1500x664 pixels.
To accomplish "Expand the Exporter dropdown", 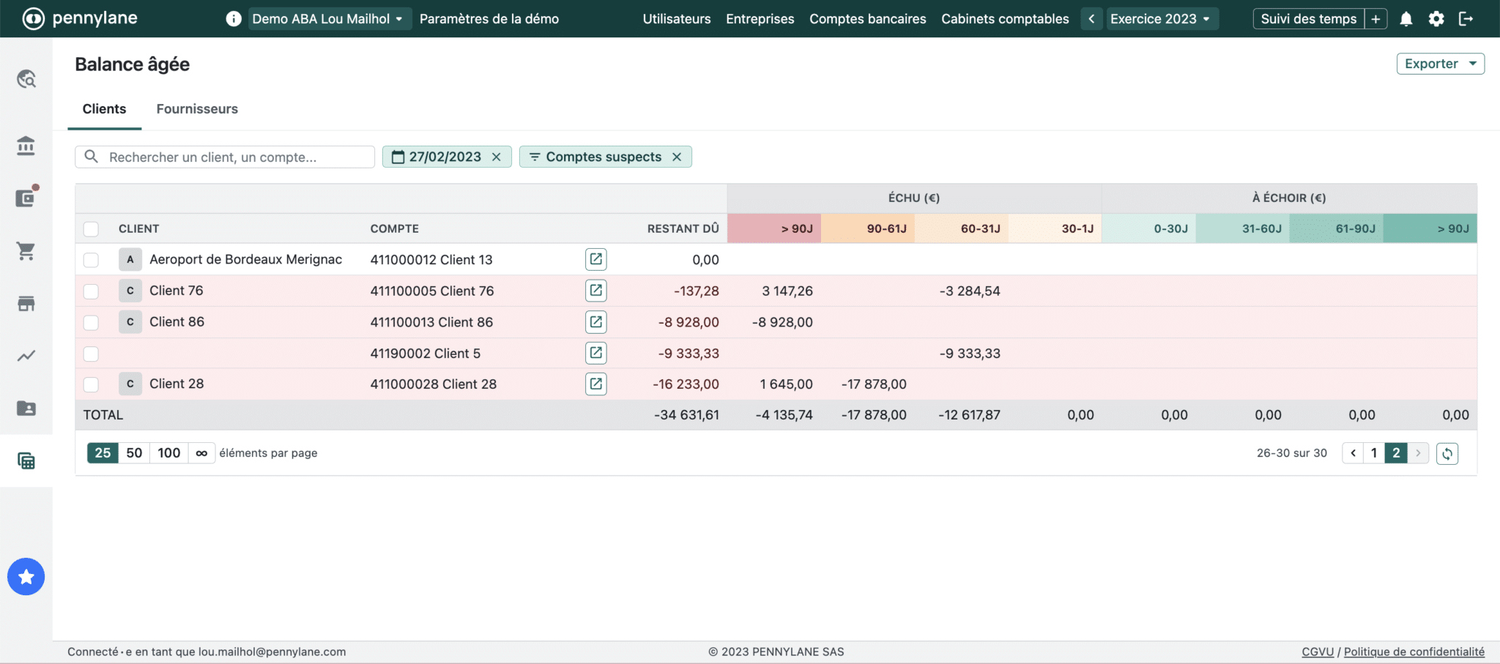I will [x=1439, y=64].
